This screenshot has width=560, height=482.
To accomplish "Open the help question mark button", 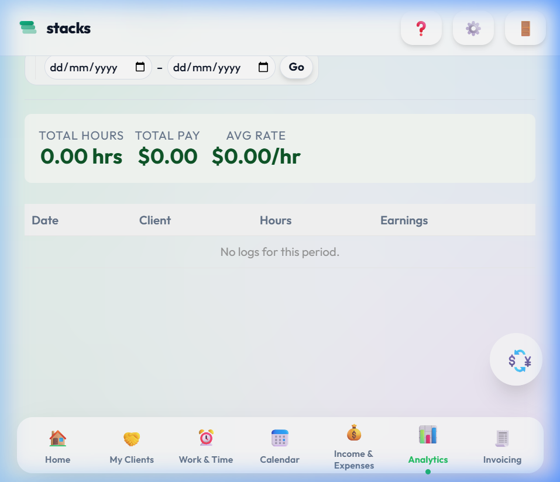I will 421,28.
